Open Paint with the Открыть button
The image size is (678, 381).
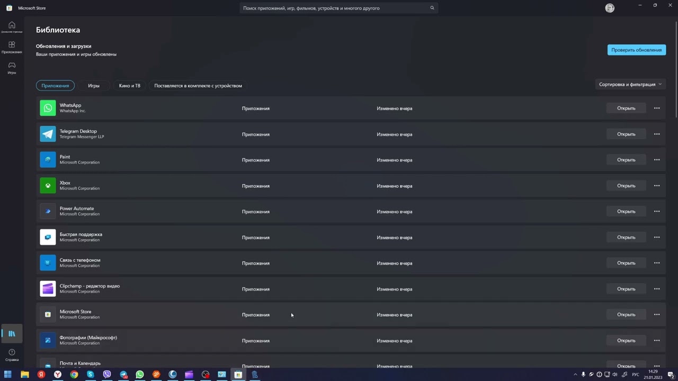(626, 159)
